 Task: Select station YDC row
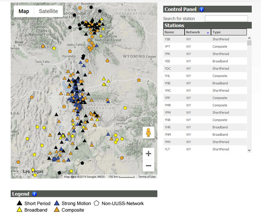205,68
